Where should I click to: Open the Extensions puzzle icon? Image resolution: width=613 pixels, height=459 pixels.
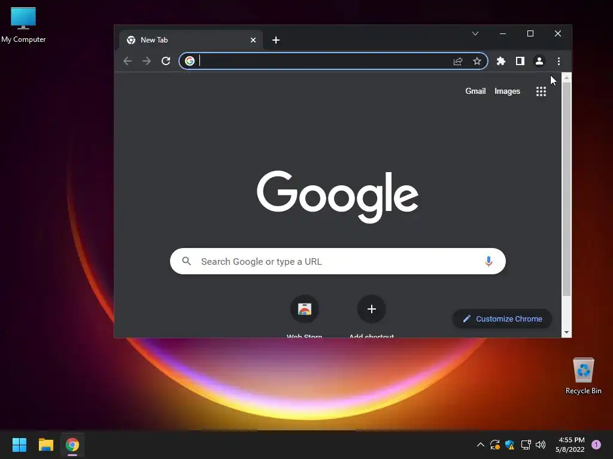pos(501,61)
